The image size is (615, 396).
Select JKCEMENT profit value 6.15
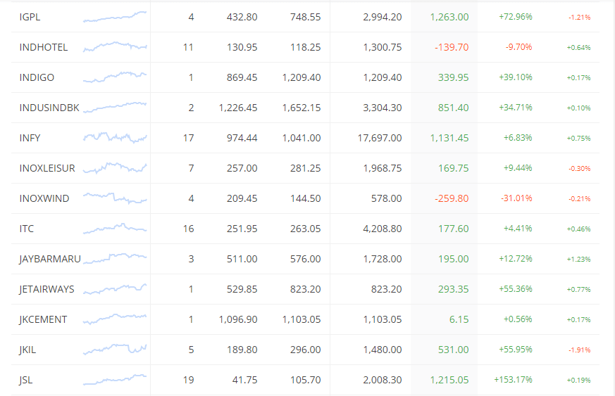(459, 319)
